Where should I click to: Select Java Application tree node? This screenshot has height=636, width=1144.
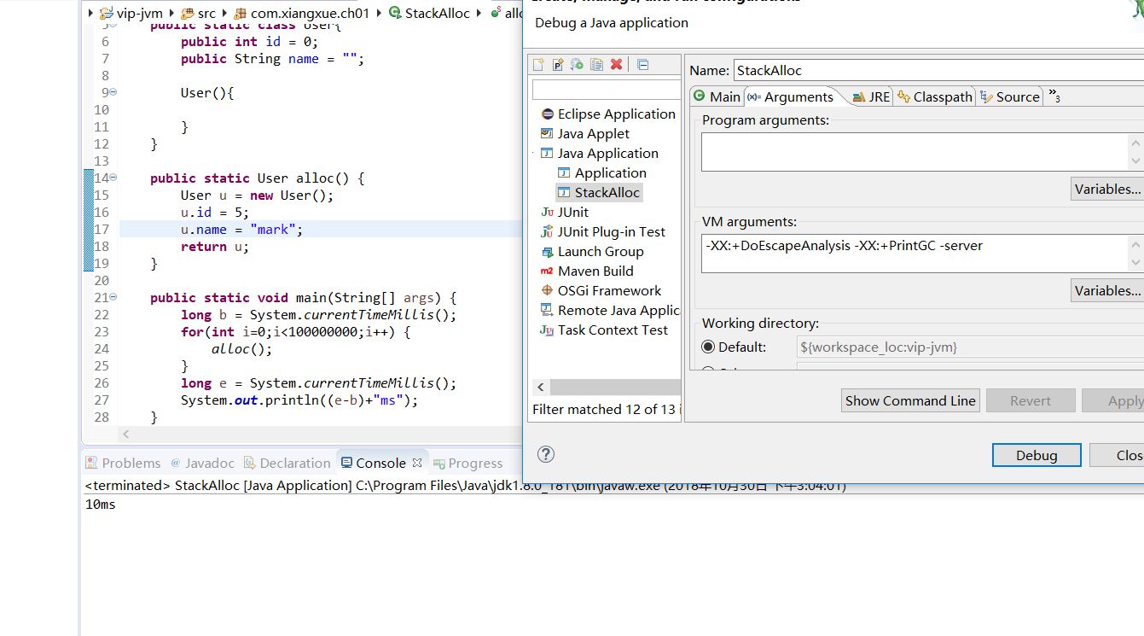coord(600,153)
